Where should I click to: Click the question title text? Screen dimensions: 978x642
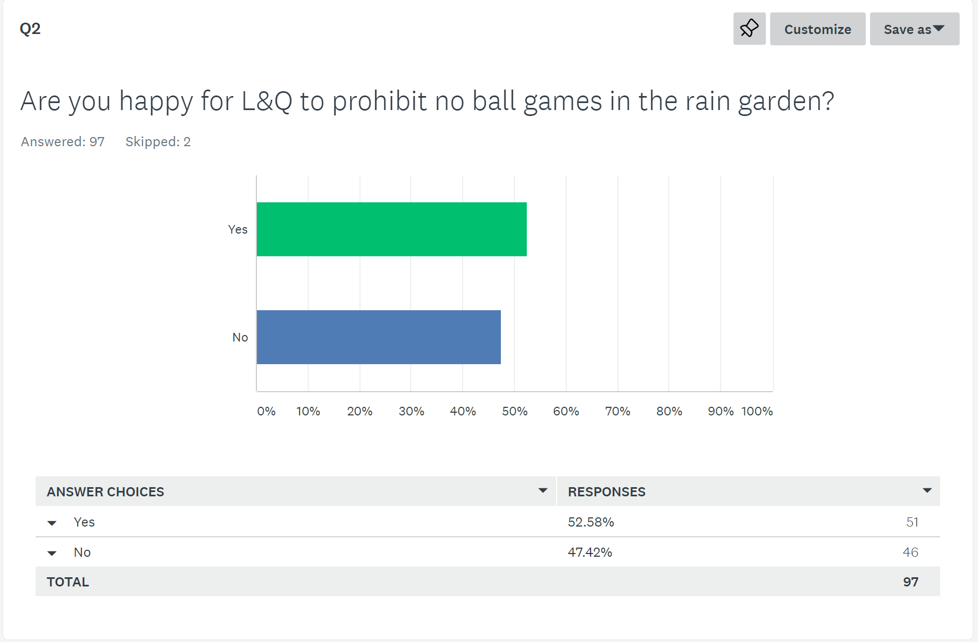[427, 101]
